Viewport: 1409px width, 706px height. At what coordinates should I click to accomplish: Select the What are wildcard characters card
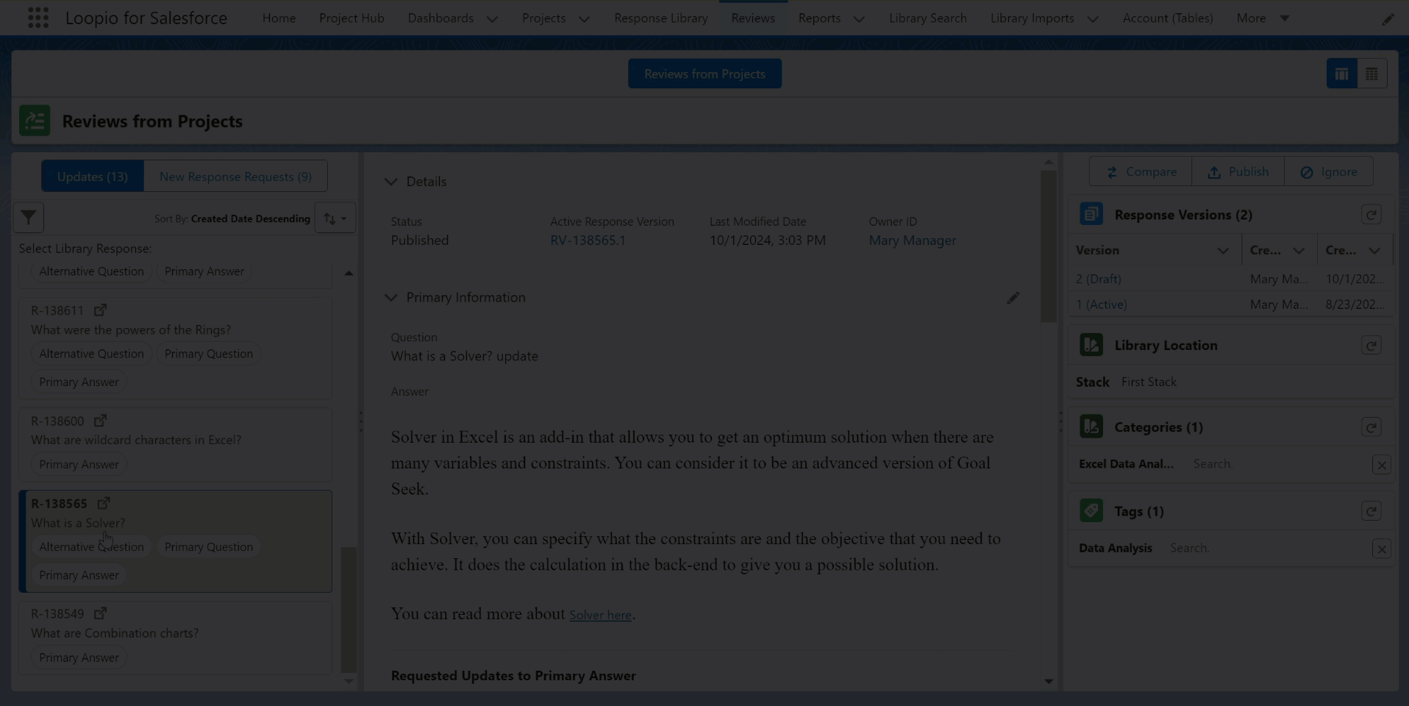[x=175, y=445]
